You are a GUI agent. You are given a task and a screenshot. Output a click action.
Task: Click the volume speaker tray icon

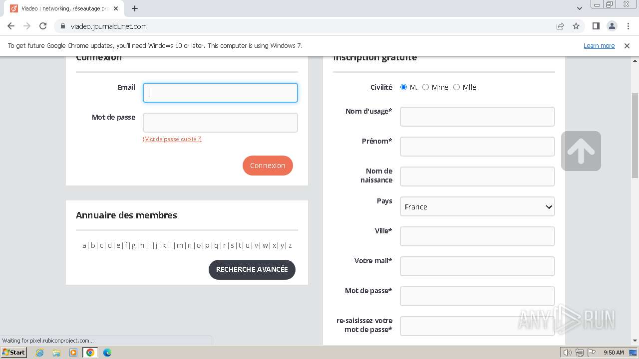(568, 353)
